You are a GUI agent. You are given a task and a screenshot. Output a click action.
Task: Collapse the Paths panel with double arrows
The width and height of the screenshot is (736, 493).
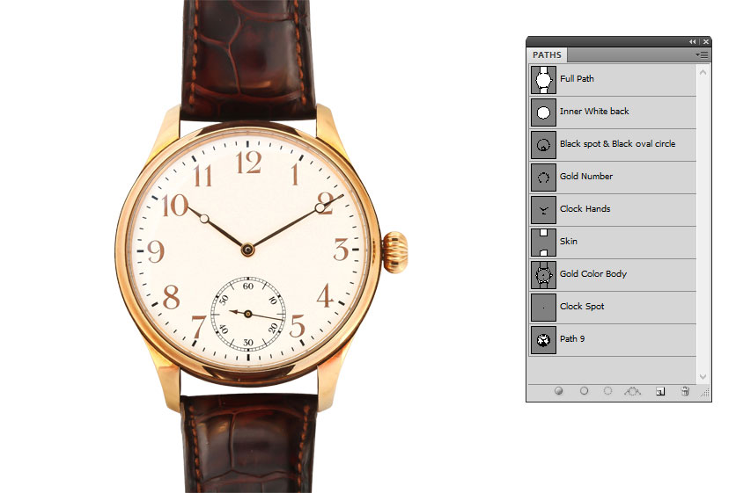coord(692,41)
